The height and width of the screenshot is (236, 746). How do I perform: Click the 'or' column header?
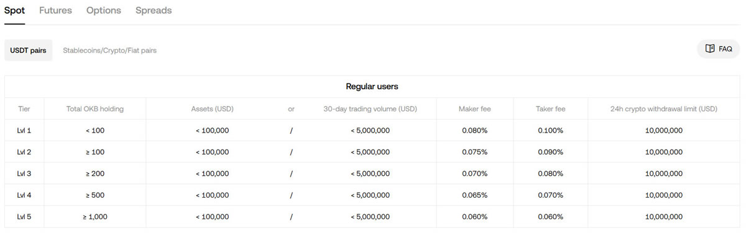click(x=291, y=108)
